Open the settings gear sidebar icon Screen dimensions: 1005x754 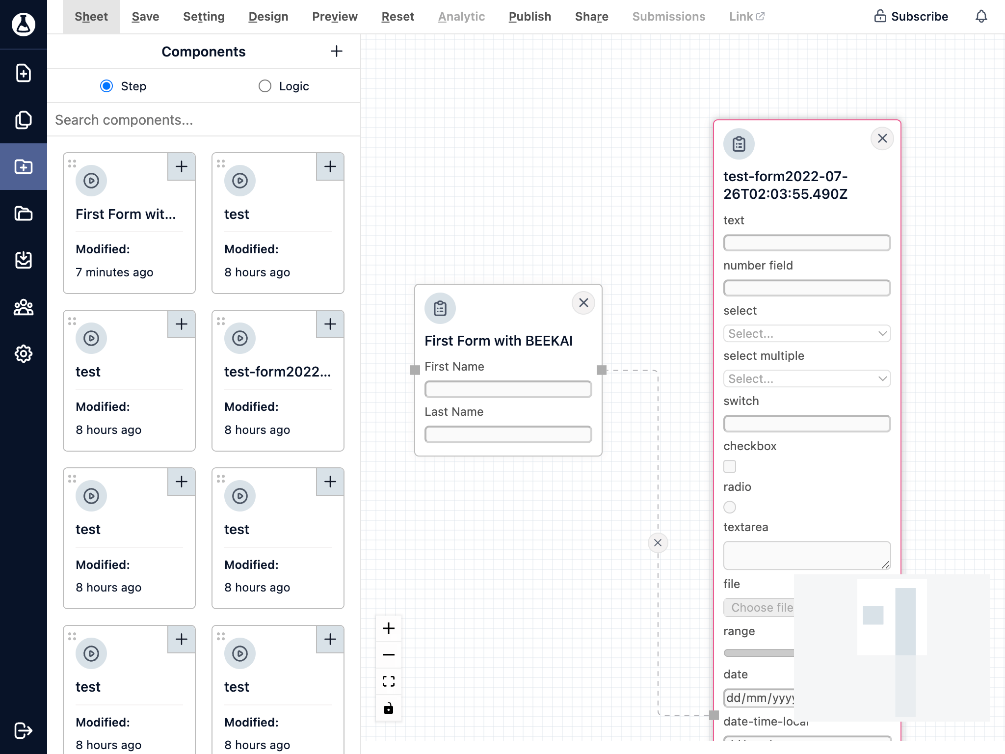24,353
